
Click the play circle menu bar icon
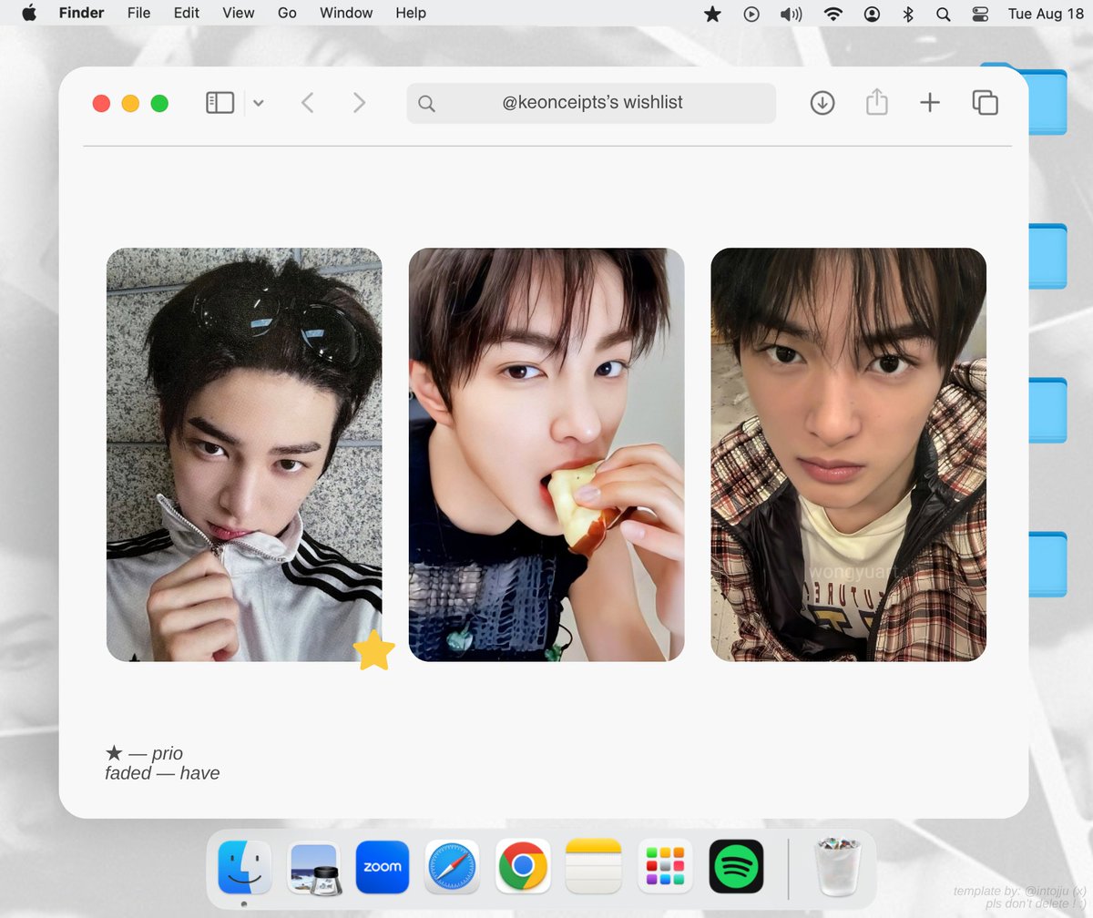pyautogui.click(x=751, y=14)
